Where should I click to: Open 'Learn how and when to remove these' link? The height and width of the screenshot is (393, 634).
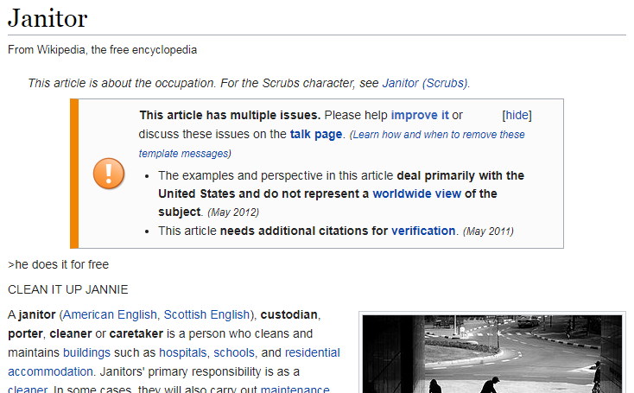(x=437, y=135)
